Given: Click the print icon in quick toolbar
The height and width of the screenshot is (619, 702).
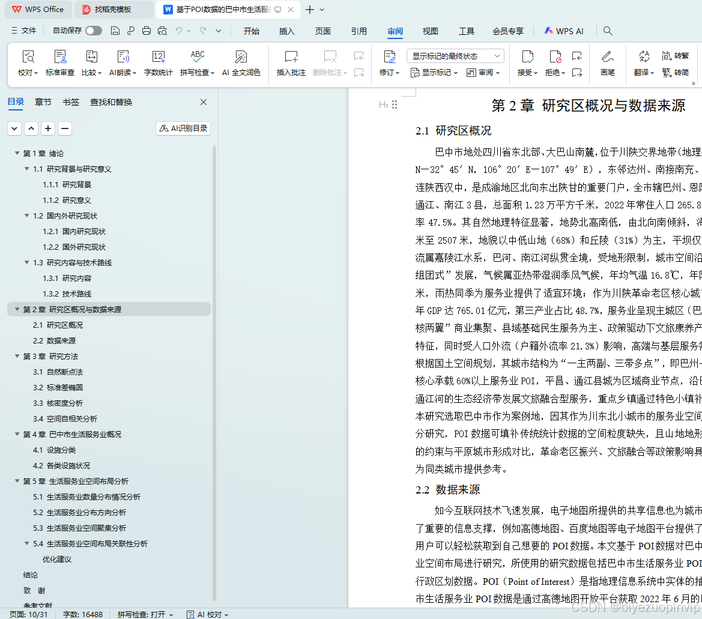Looking at the screenshot, I should coord(147,31).
